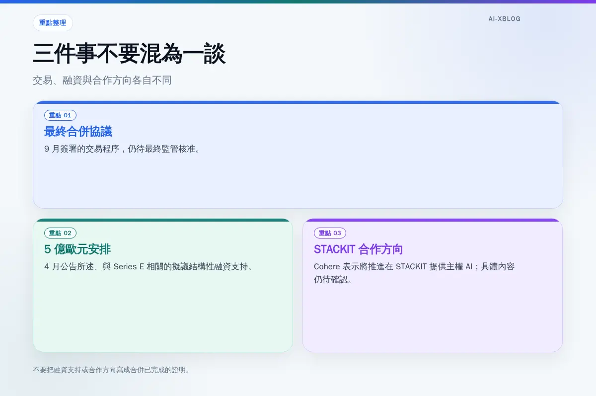Click the 重點 02 tag
596x396 pixels.
[x=60, y=233]
